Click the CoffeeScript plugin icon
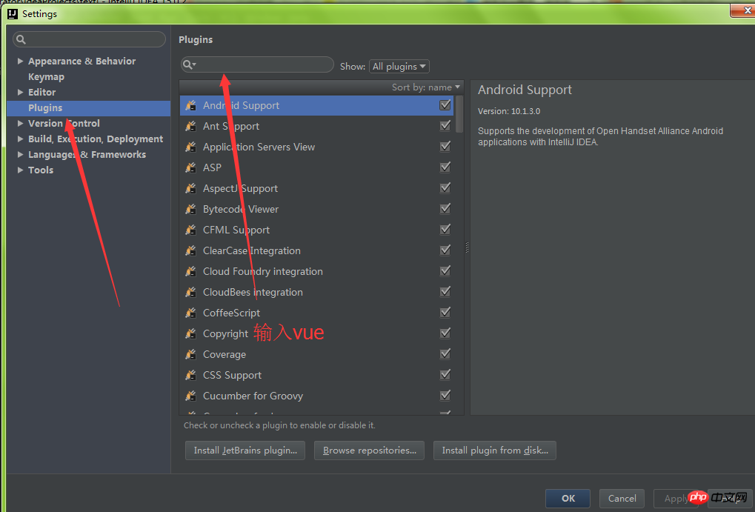Viewport: 755px width, 512px height. tap(190, 313)
